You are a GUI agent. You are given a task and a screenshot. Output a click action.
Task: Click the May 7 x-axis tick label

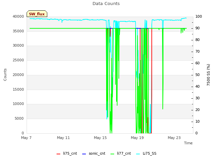coord(26,138)
